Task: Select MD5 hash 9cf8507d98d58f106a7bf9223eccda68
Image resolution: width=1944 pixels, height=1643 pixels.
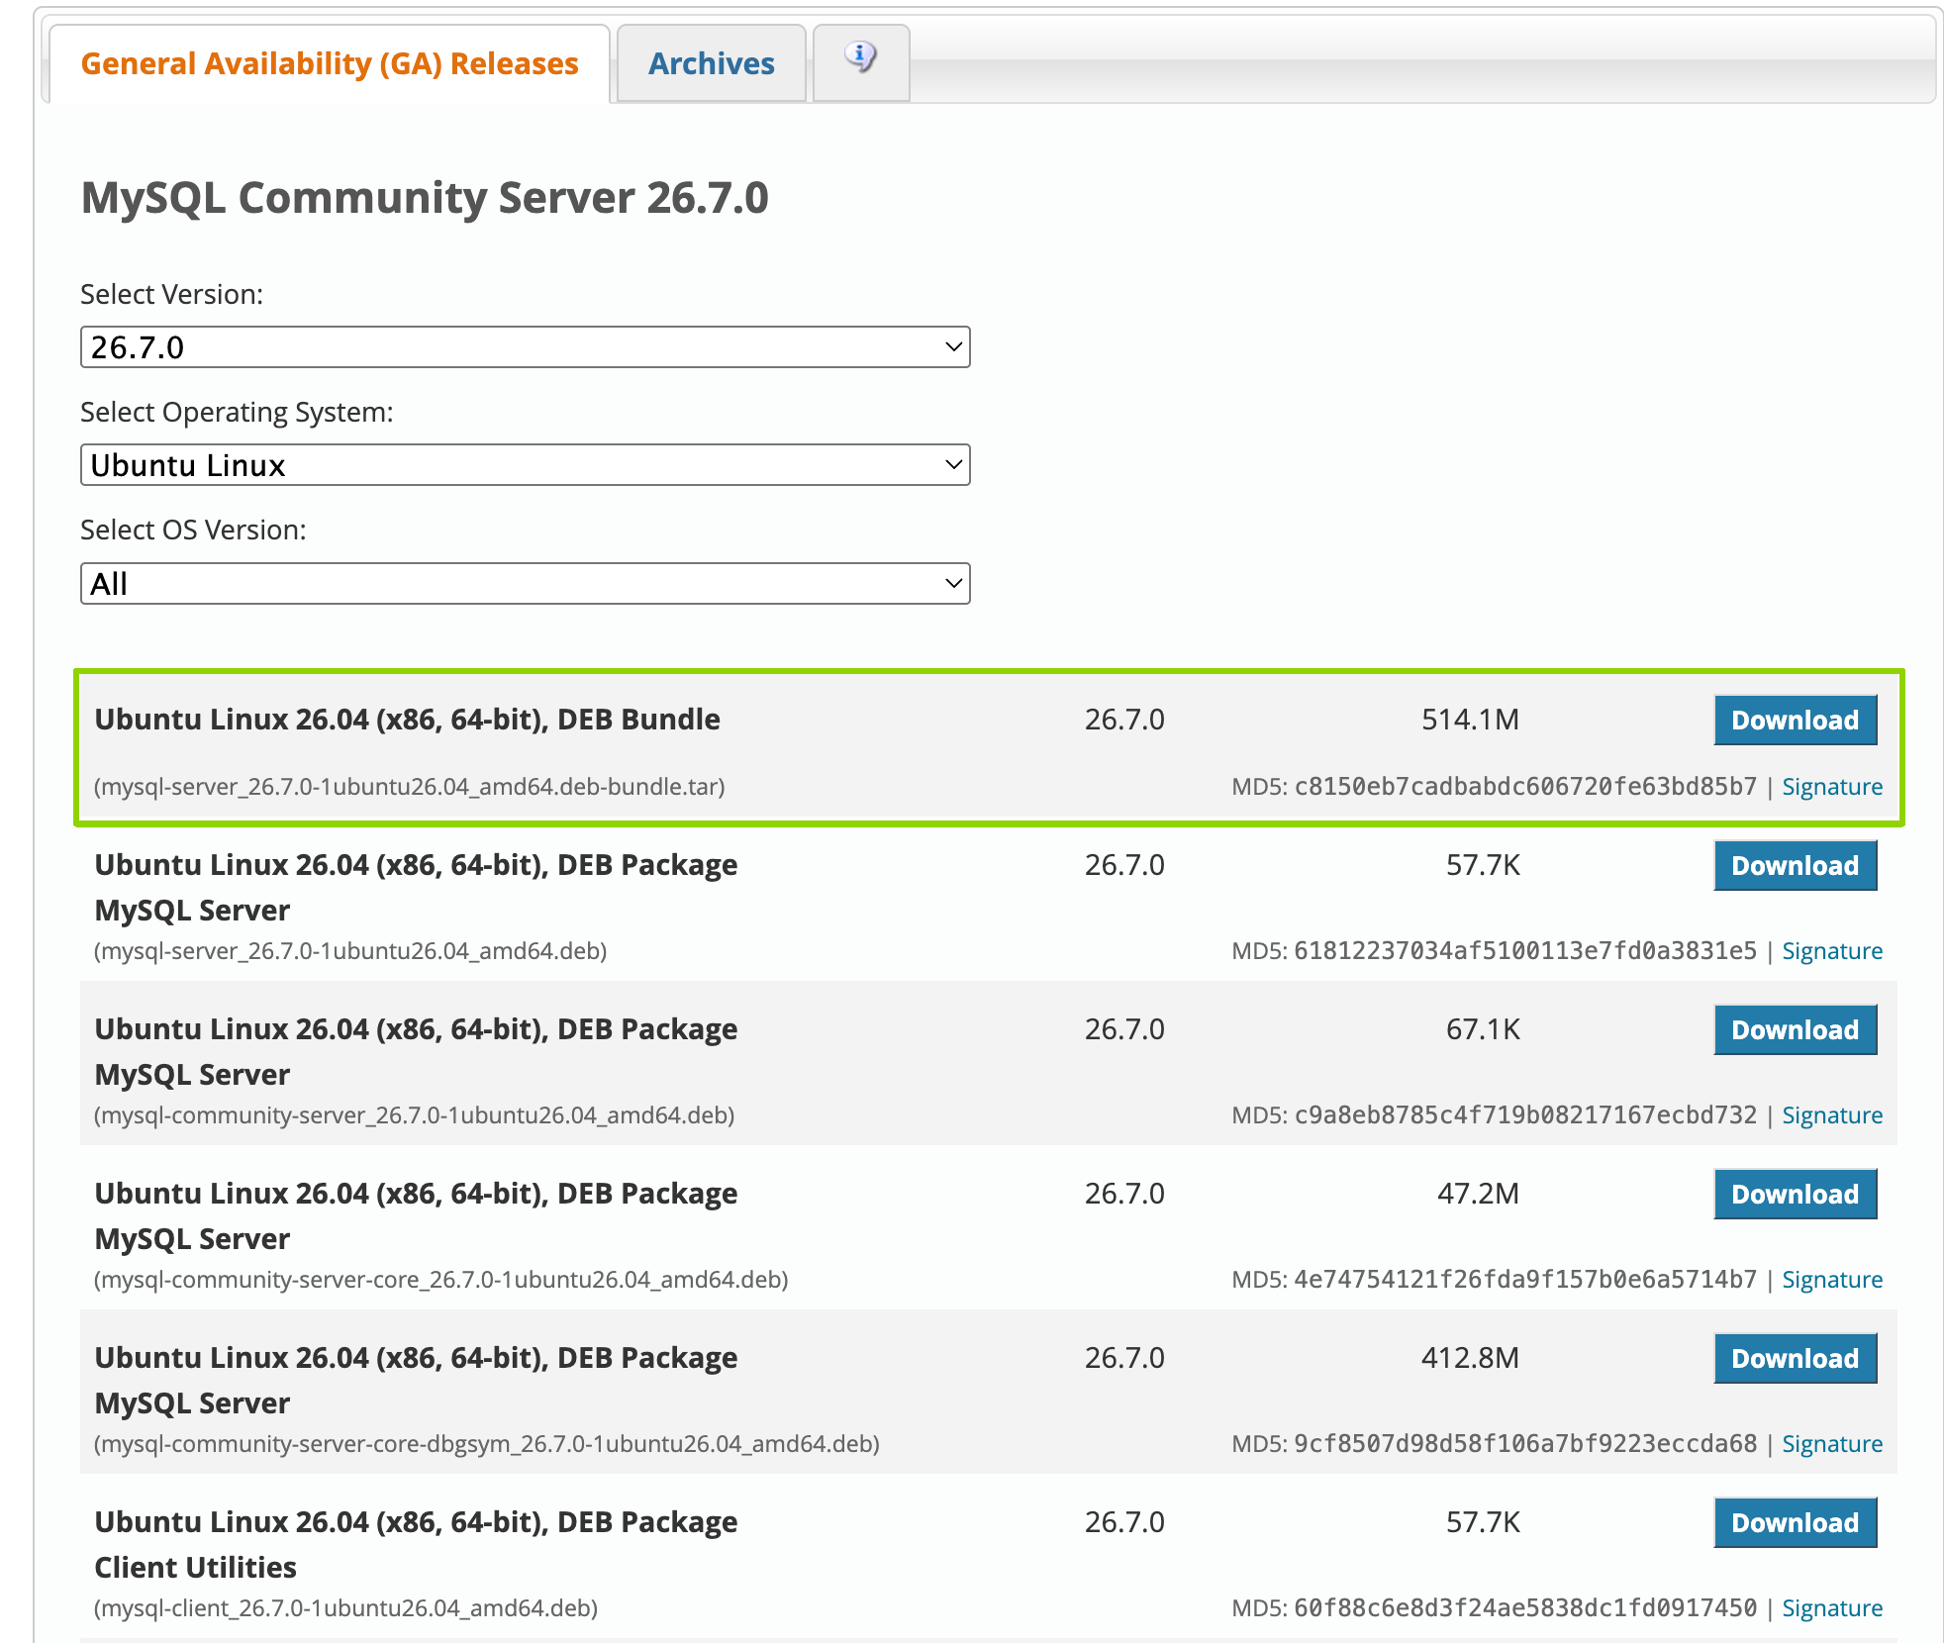Action: pyautogui.click(x=1525, y=1444)
